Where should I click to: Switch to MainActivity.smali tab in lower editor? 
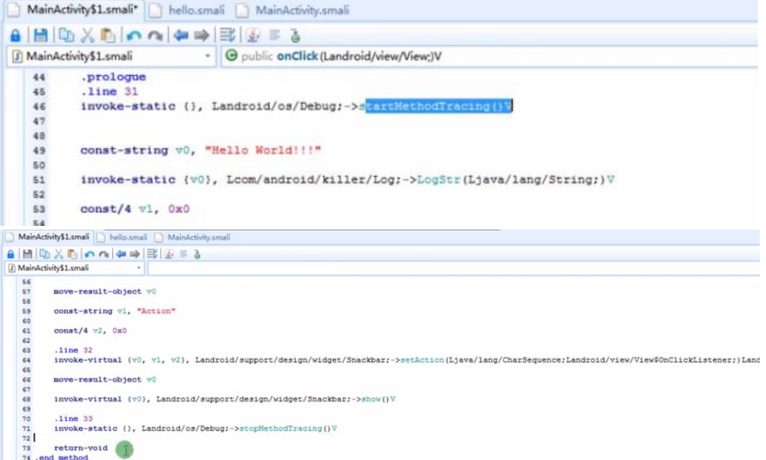193,238
